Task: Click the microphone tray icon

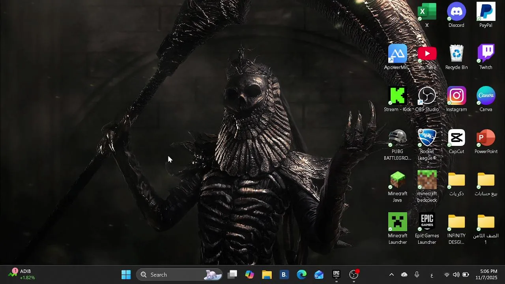Action: 417,275
